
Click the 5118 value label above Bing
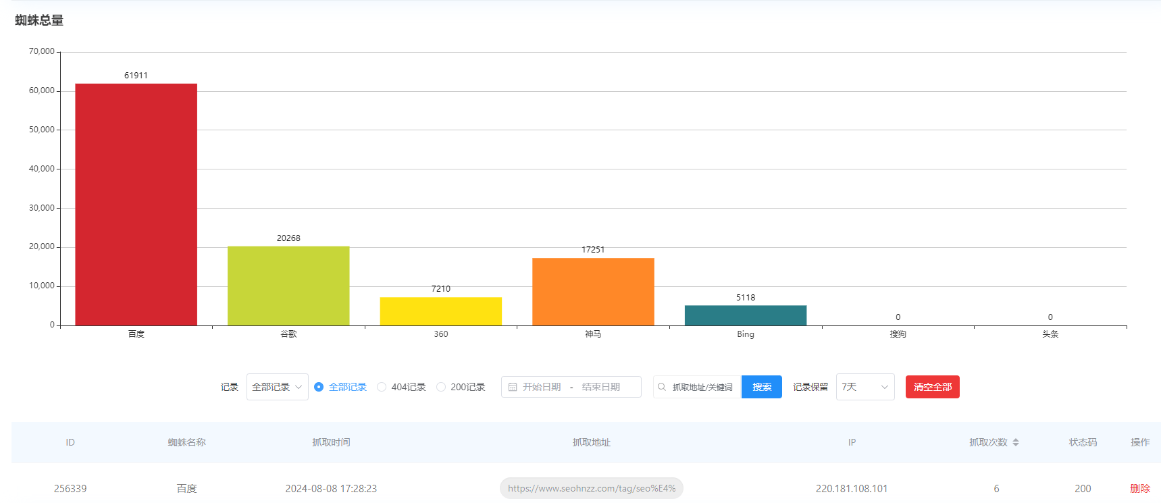point(746,298)
